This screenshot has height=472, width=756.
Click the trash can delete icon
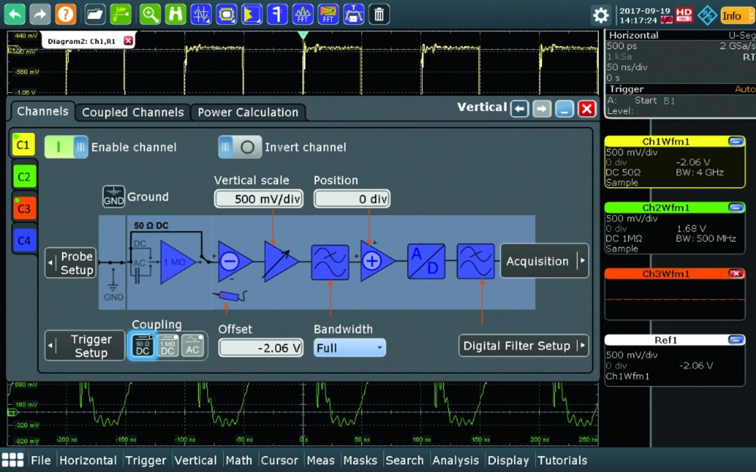point(379,14)
